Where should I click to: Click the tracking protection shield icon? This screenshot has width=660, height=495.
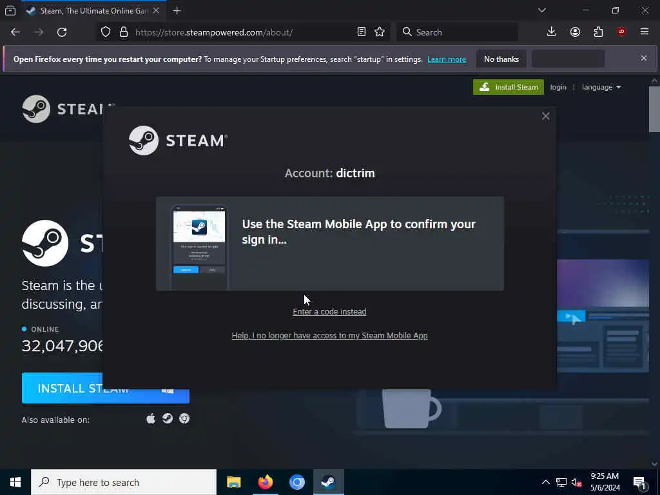pyautogui.click(x=106, y=32)
